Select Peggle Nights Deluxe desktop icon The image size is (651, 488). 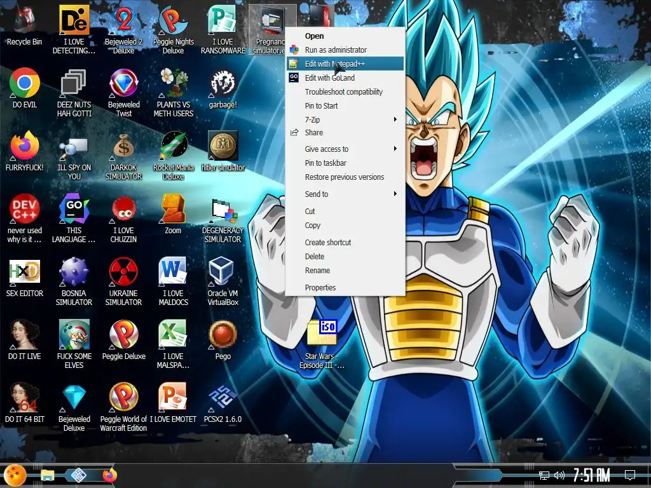pos(173,29)
